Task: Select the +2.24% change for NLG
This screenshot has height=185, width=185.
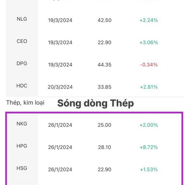Action: coord(149,20)
